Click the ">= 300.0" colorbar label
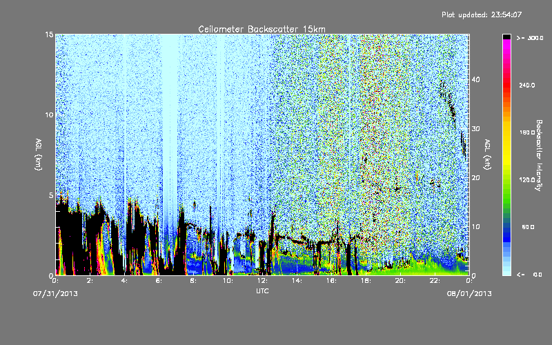This screenshot has width=552, height=345. [x=530, y=38]
